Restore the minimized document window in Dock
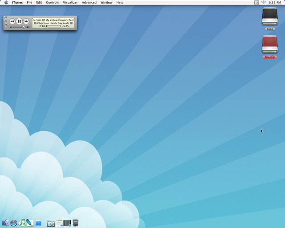Screen dimensions: 285x228 pyautogui.click(x=59, y=223)
